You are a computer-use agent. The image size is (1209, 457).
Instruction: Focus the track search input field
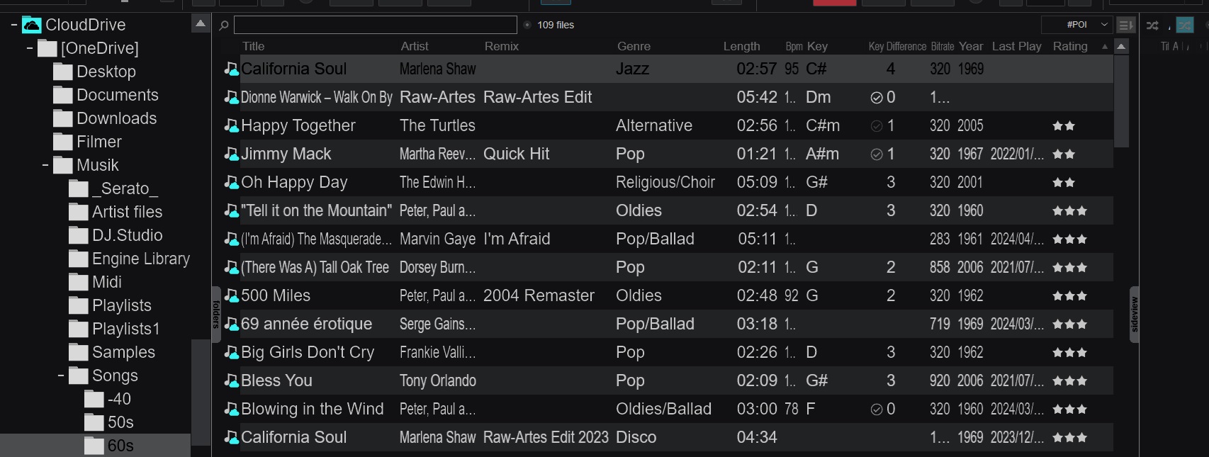click(376, 25)
